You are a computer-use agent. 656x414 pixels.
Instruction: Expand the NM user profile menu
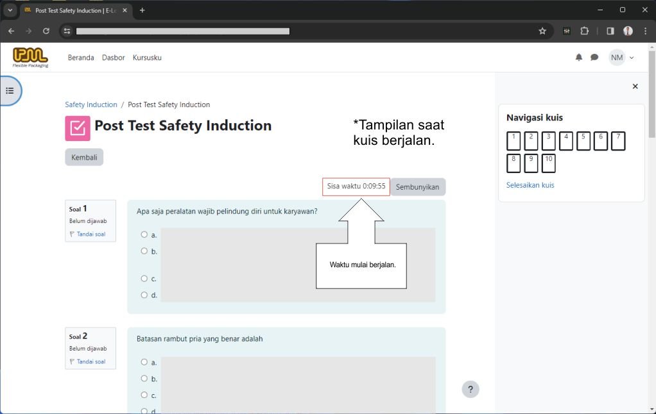coord(621,58)
